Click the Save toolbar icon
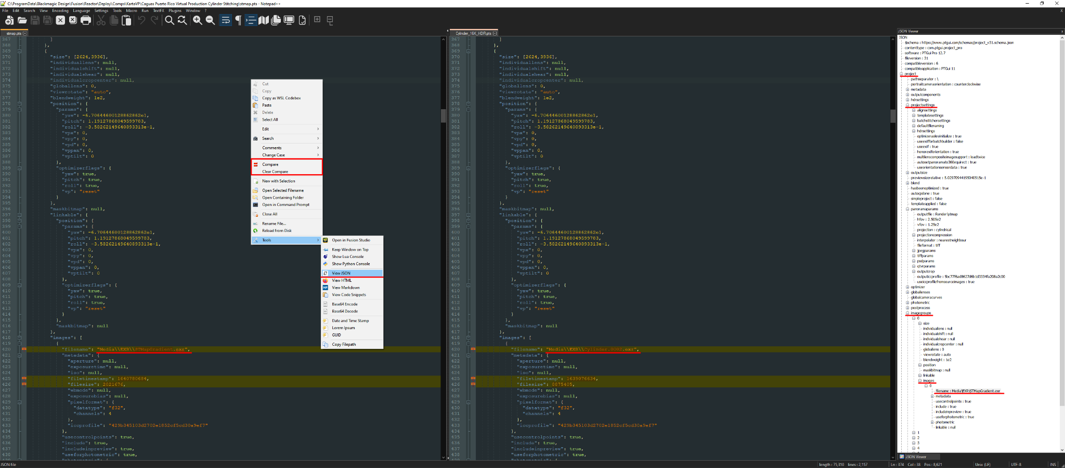The height and width of the screenshot is (468, 1065). (x=35, y=20)
